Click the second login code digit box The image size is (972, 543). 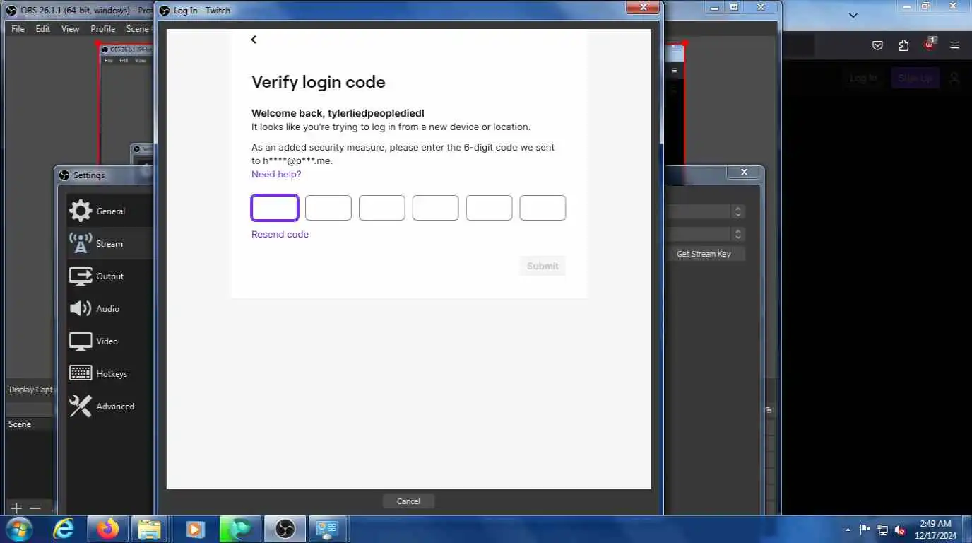point(328,208)
